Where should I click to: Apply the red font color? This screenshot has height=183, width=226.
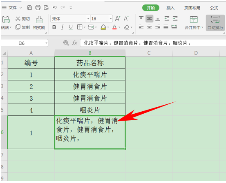[x=114, y=27]
